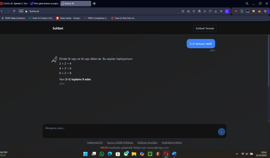
Task: Open the Hakkında/SSS link
Action: click(x=95, y=142)
